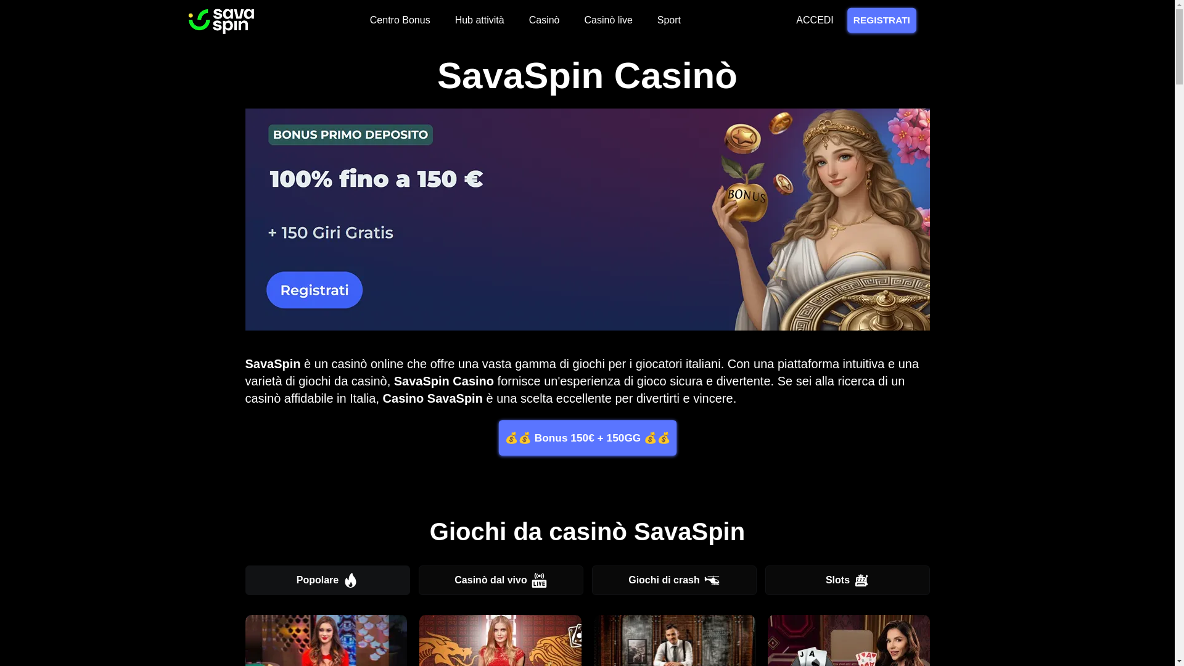Click Registrati button in banner

pyautogui.click(x=314, y=290)
